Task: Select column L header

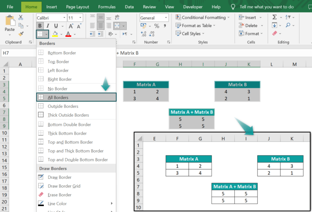Action: tap(272, 64)
